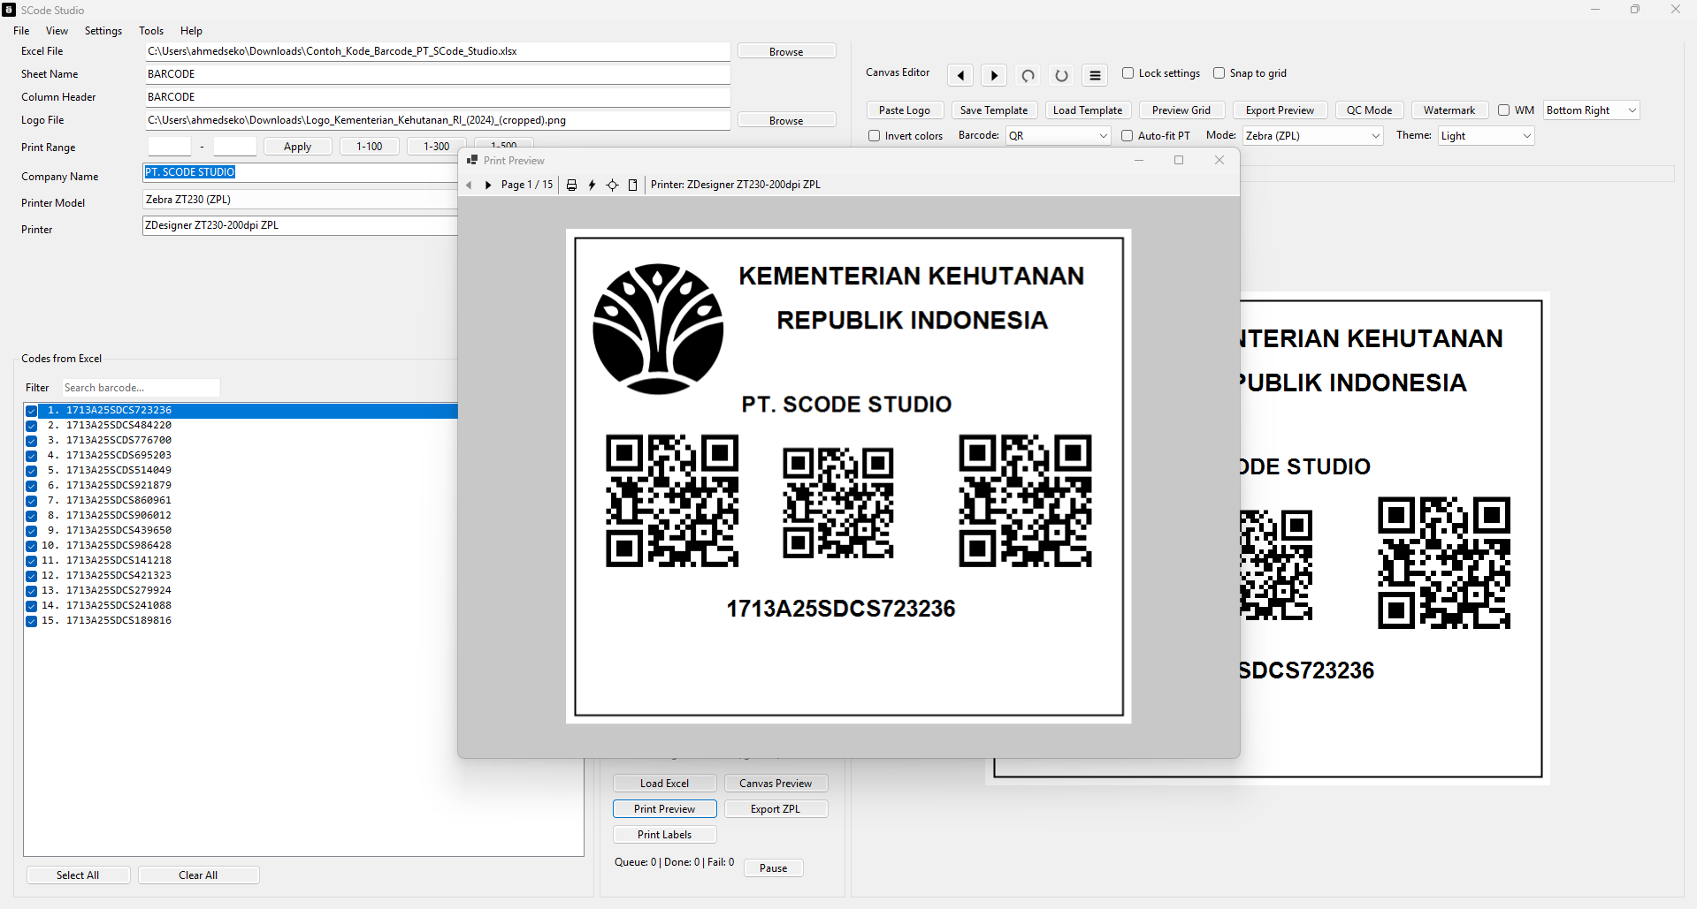The height and width of the screenshot is (909, 1697).
Task: Open the Barcode type dropdown showing QR
Action: pyautogui.click(x=1059, y=136)
